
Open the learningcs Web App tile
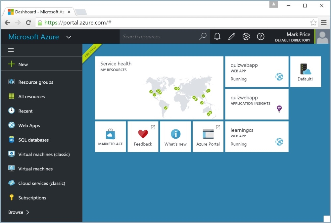(257, 137)
